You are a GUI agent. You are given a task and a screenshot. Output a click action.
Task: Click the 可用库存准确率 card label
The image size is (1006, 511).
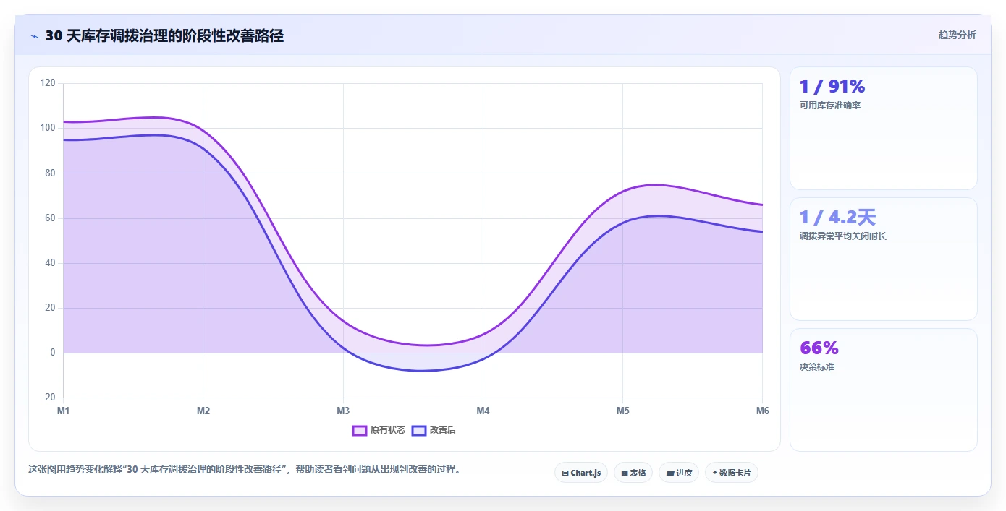point(830,106)
